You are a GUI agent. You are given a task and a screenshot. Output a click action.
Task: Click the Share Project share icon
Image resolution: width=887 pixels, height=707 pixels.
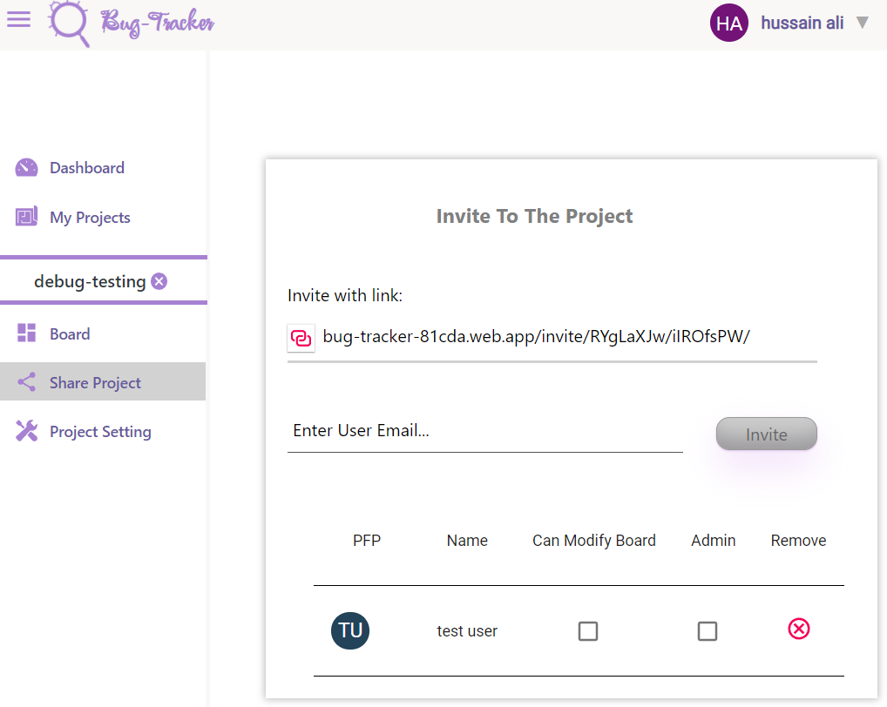25,382
